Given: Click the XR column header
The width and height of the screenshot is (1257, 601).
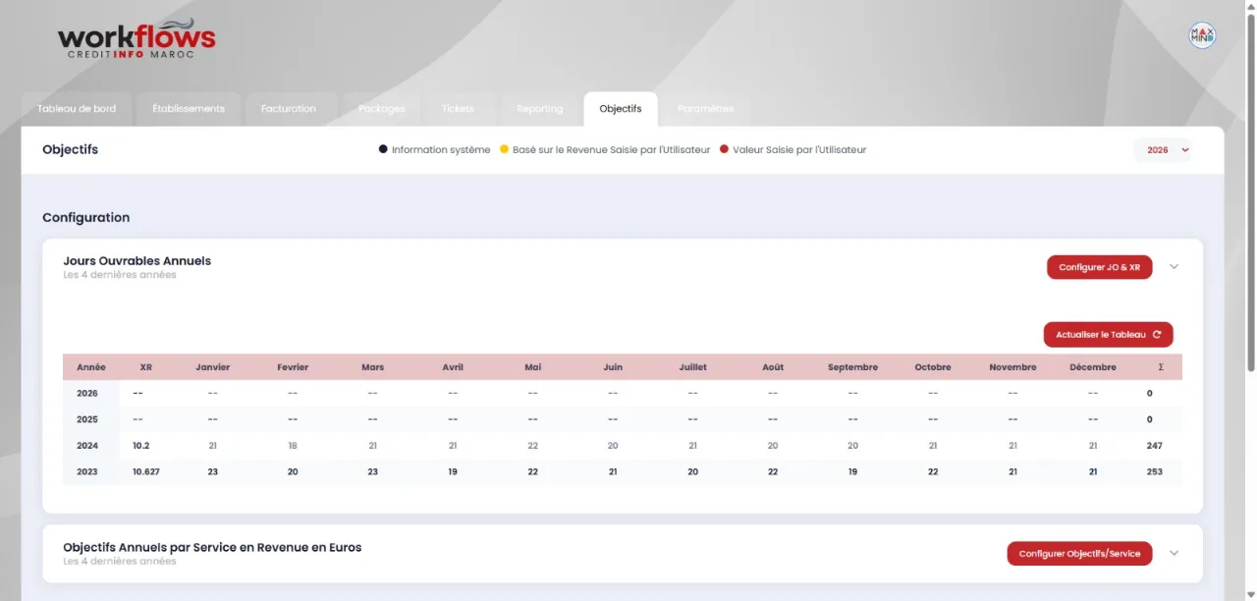Looking at the screenshot, I should pos(146,367).
